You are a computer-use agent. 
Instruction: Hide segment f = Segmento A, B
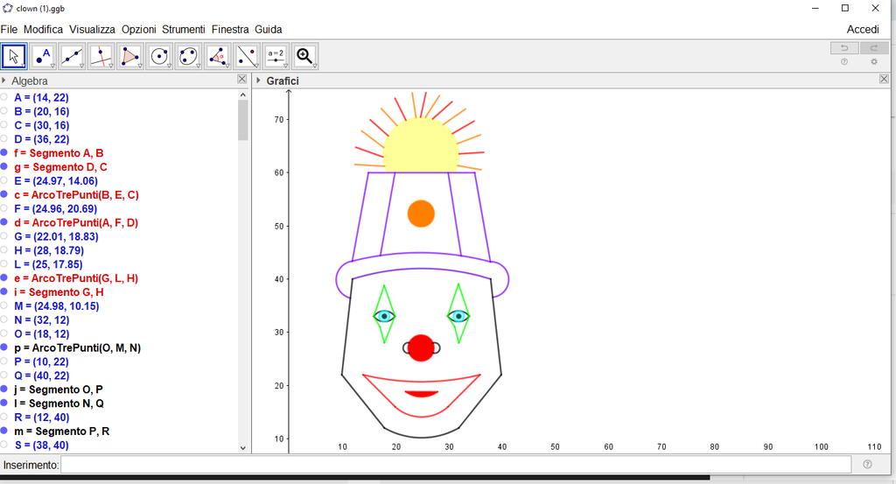pyautogui.click(x=4, y=153)
